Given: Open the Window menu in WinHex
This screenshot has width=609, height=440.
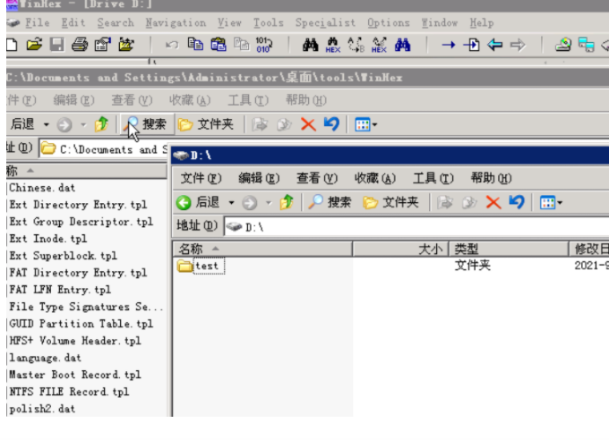Looking at the screenshot, I should pyautogui.click(x=439, y=23).
